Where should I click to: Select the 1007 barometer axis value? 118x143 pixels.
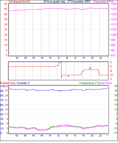pyautogui.click(x=114, y=29)
